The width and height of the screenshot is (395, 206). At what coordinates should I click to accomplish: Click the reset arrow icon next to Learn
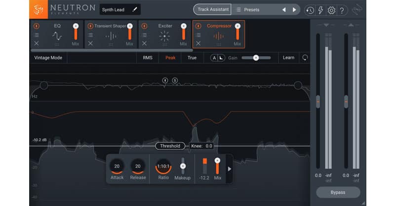[x=305, y=58]
